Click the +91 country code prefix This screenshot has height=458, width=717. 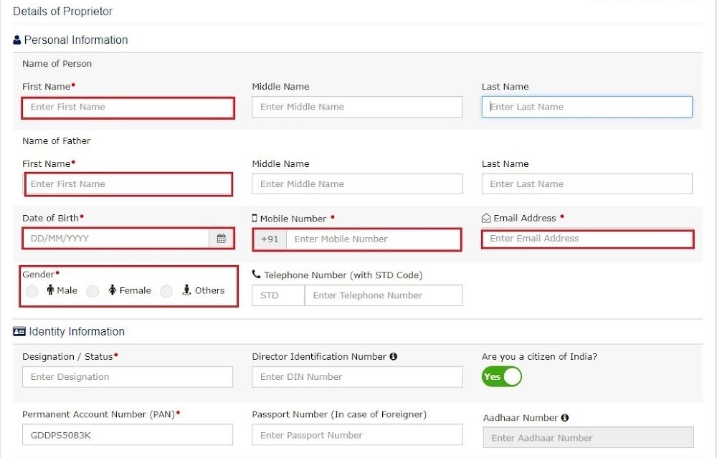coord(270,239)
